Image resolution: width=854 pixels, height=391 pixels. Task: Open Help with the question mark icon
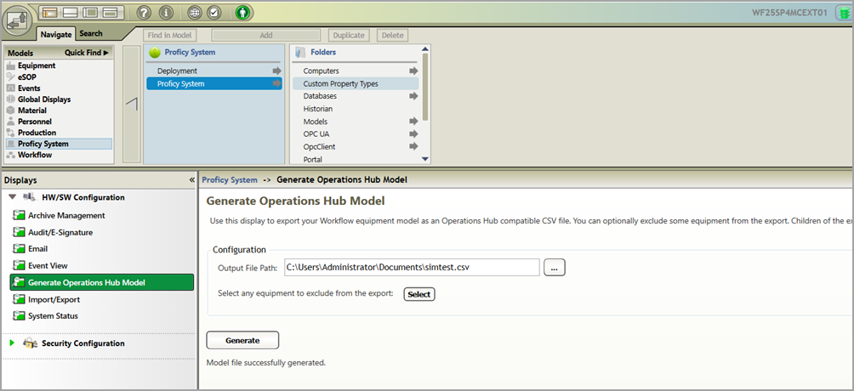tap(144, 12)
